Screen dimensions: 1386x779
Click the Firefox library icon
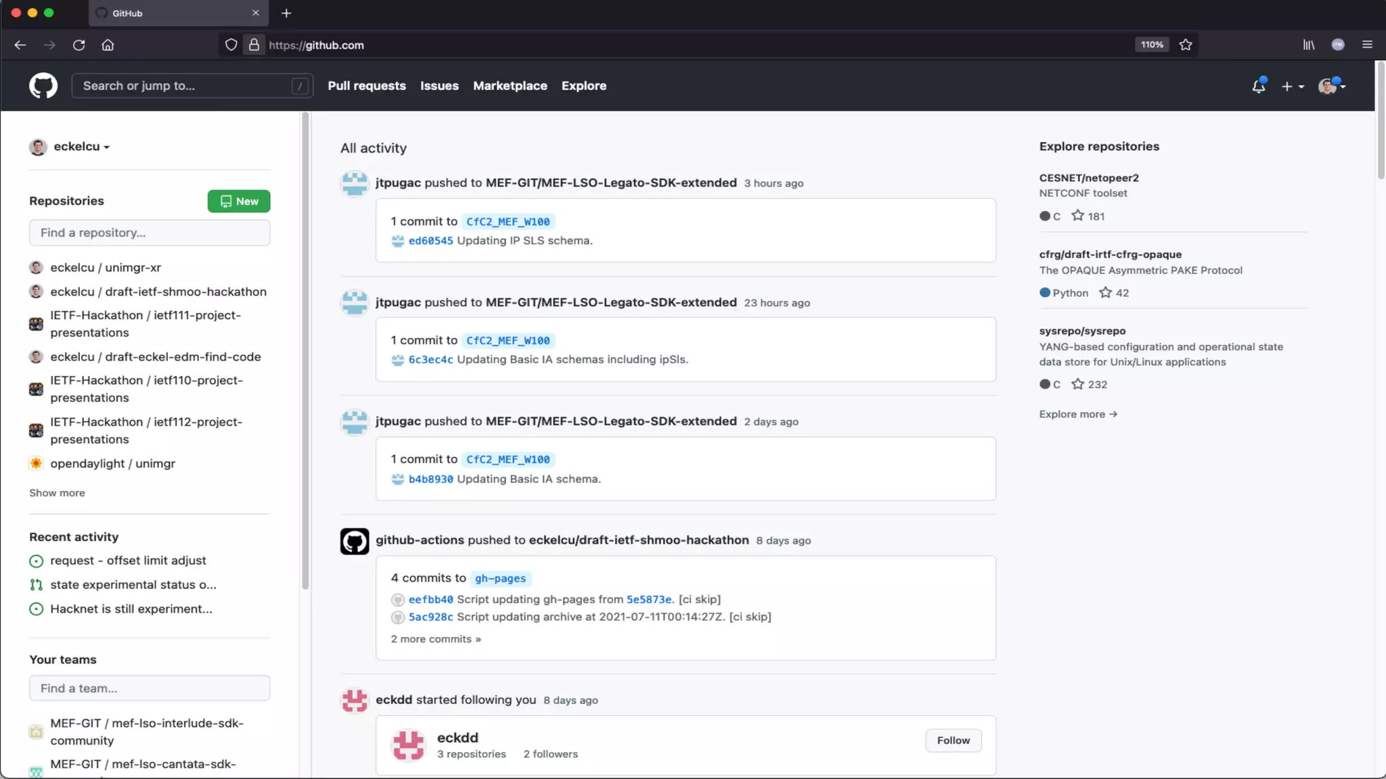(x=1309, y=45)
